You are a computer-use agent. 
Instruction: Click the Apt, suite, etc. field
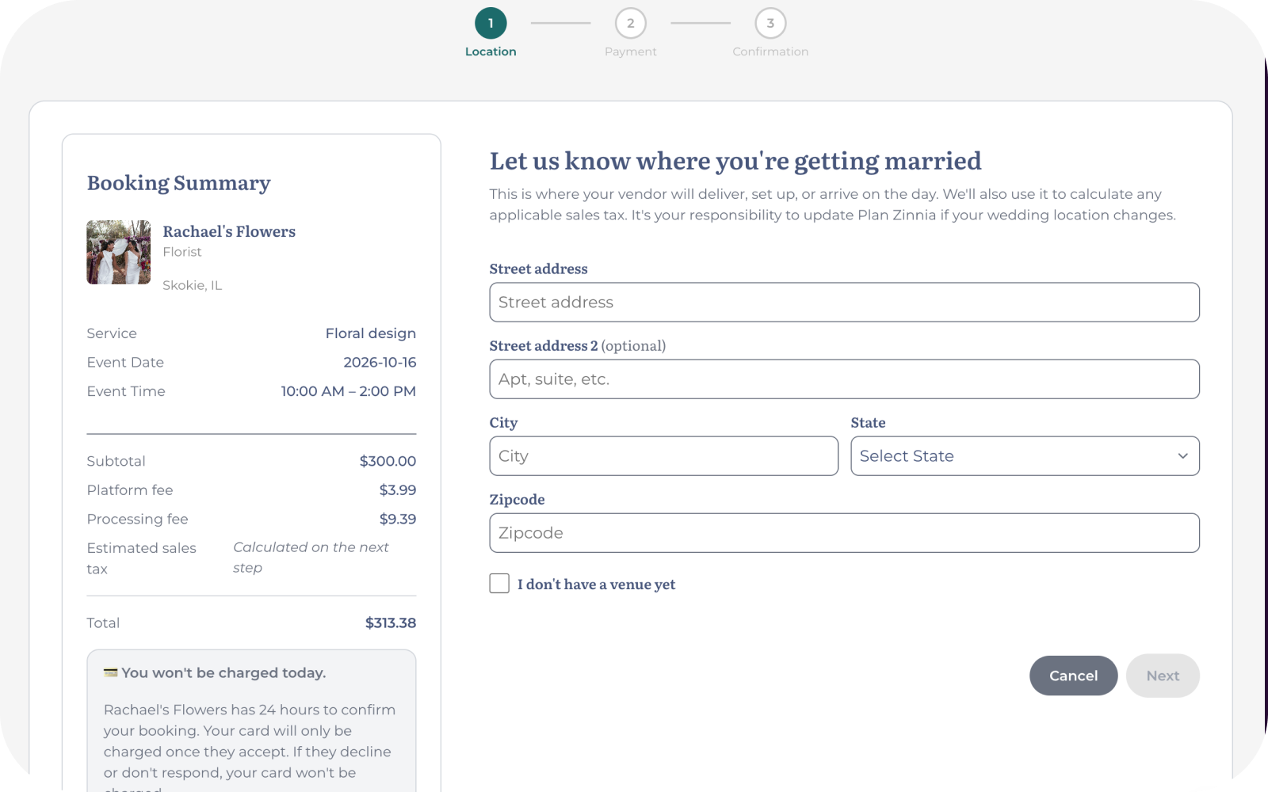[x=844, y=379]
